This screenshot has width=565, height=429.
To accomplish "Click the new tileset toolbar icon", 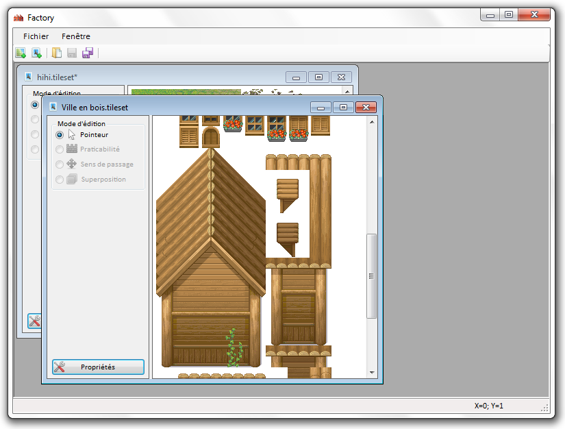I will (20, 52).
